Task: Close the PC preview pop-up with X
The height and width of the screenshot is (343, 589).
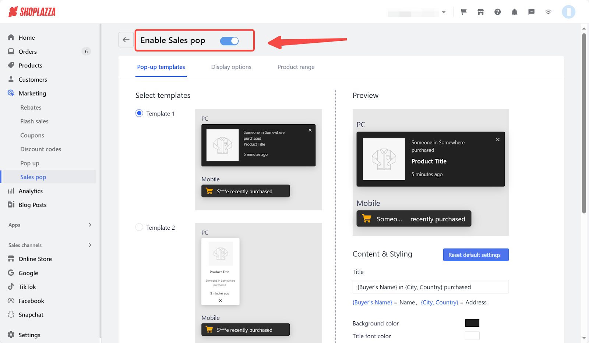Action: [497, 140]
